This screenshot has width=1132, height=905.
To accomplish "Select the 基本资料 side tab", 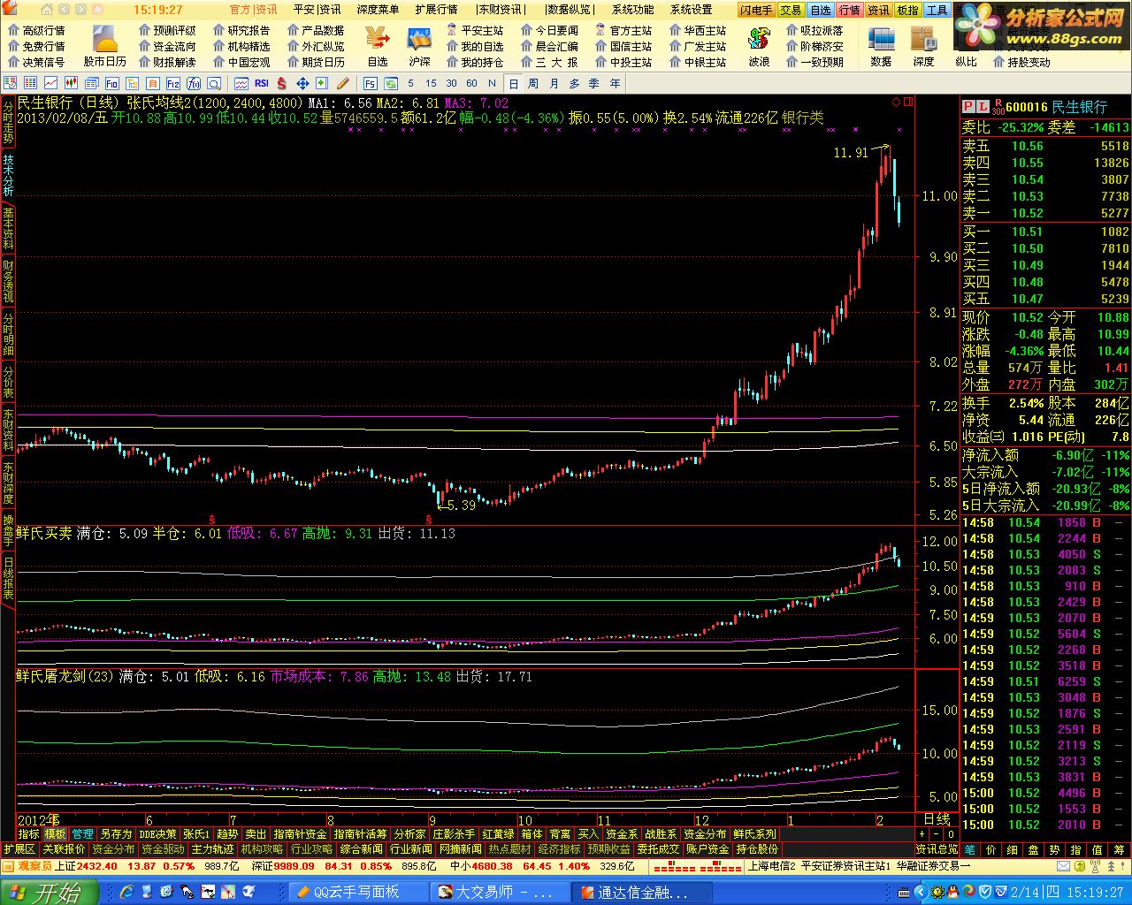I will tap(8, 228).
